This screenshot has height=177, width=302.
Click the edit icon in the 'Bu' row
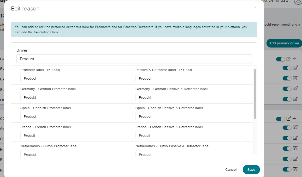[x=295, y=158]
